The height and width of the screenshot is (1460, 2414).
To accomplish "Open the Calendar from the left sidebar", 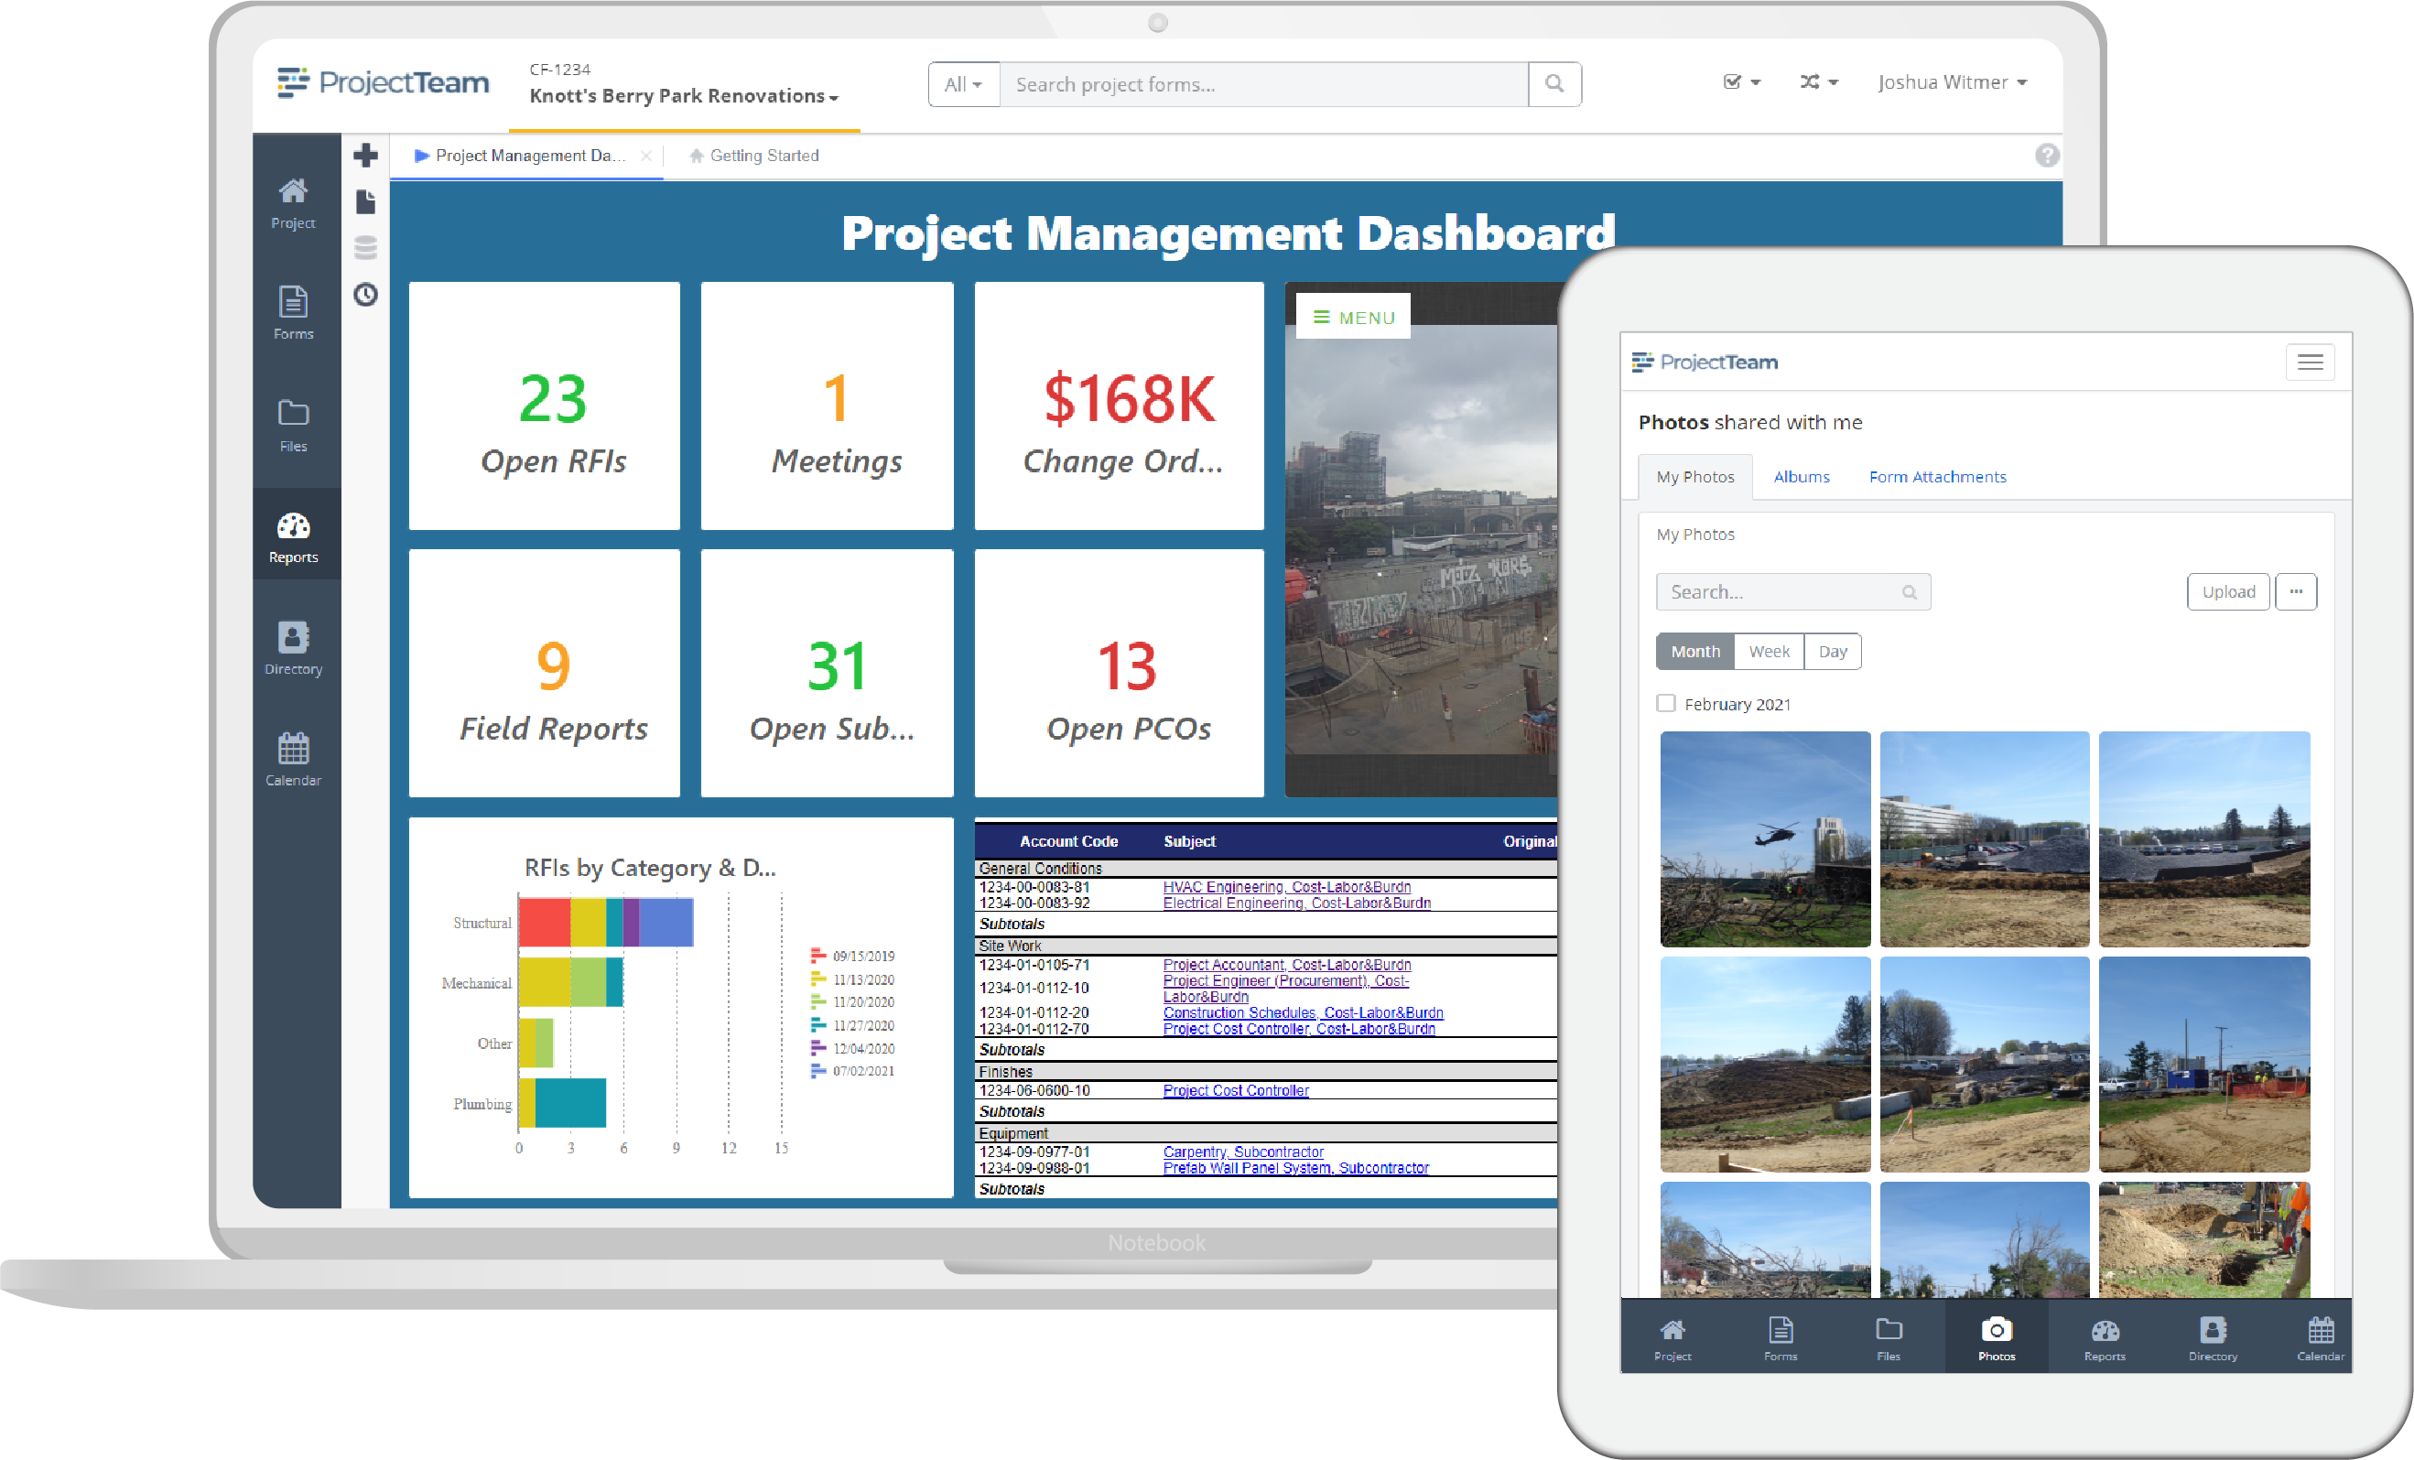I will (x=293, y=756).
